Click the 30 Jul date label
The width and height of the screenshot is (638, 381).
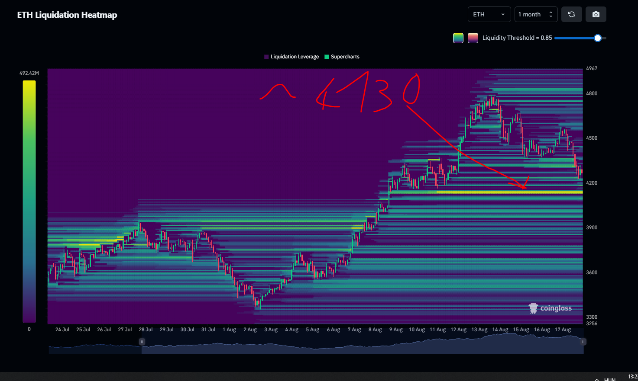188,330
